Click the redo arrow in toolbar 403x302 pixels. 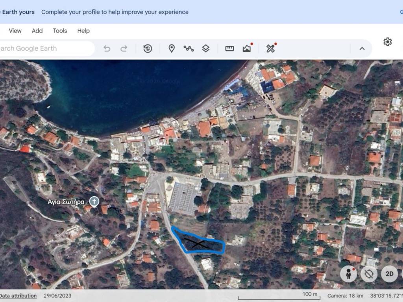pyautogui.click(x=124, y=49)
